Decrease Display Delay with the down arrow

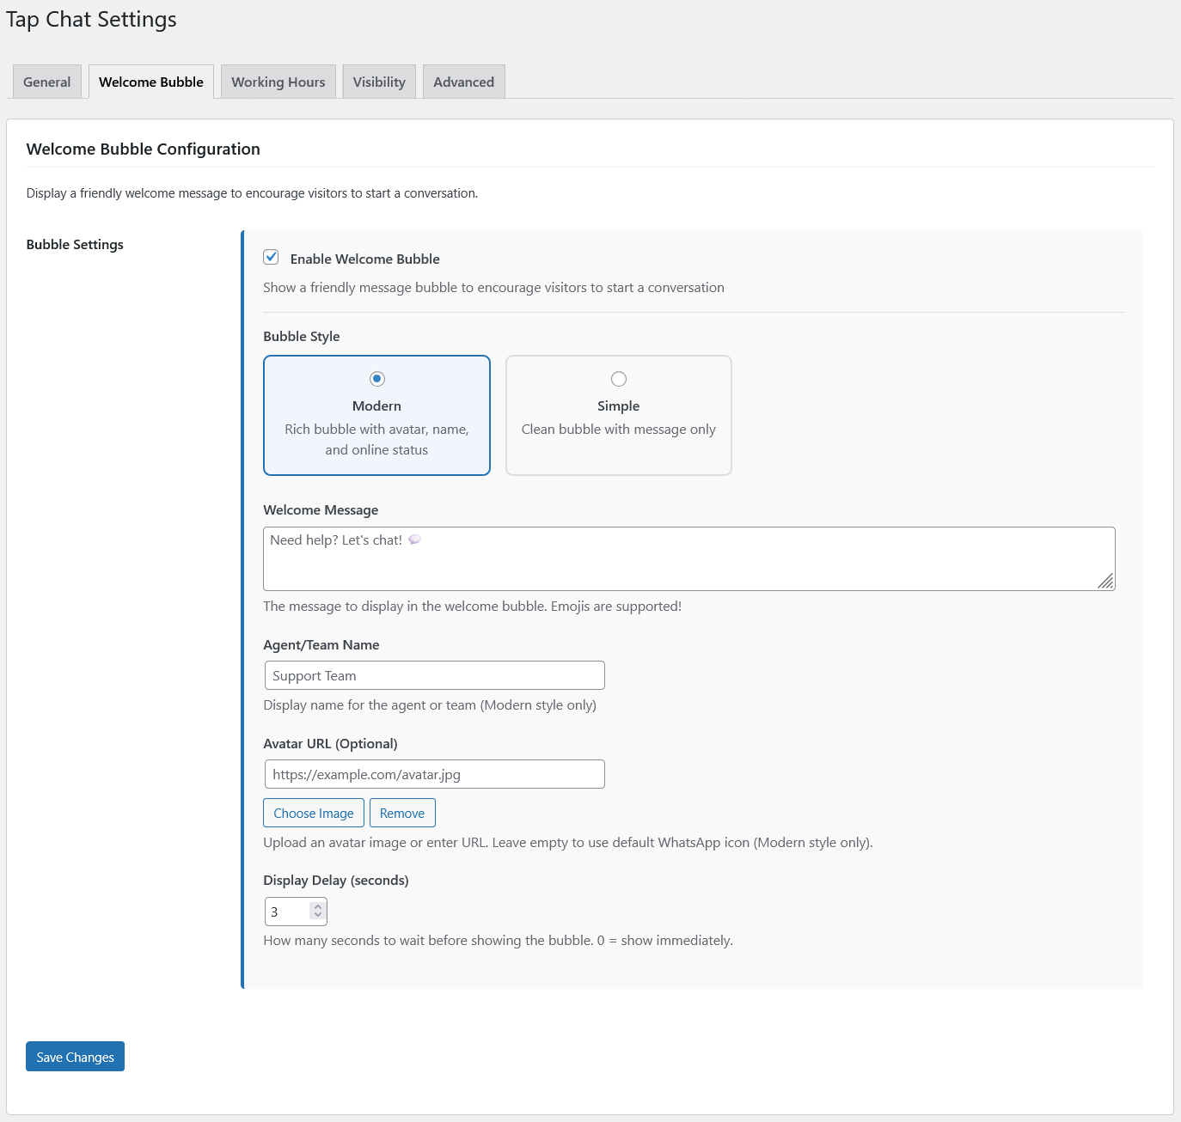coord(318,916)
